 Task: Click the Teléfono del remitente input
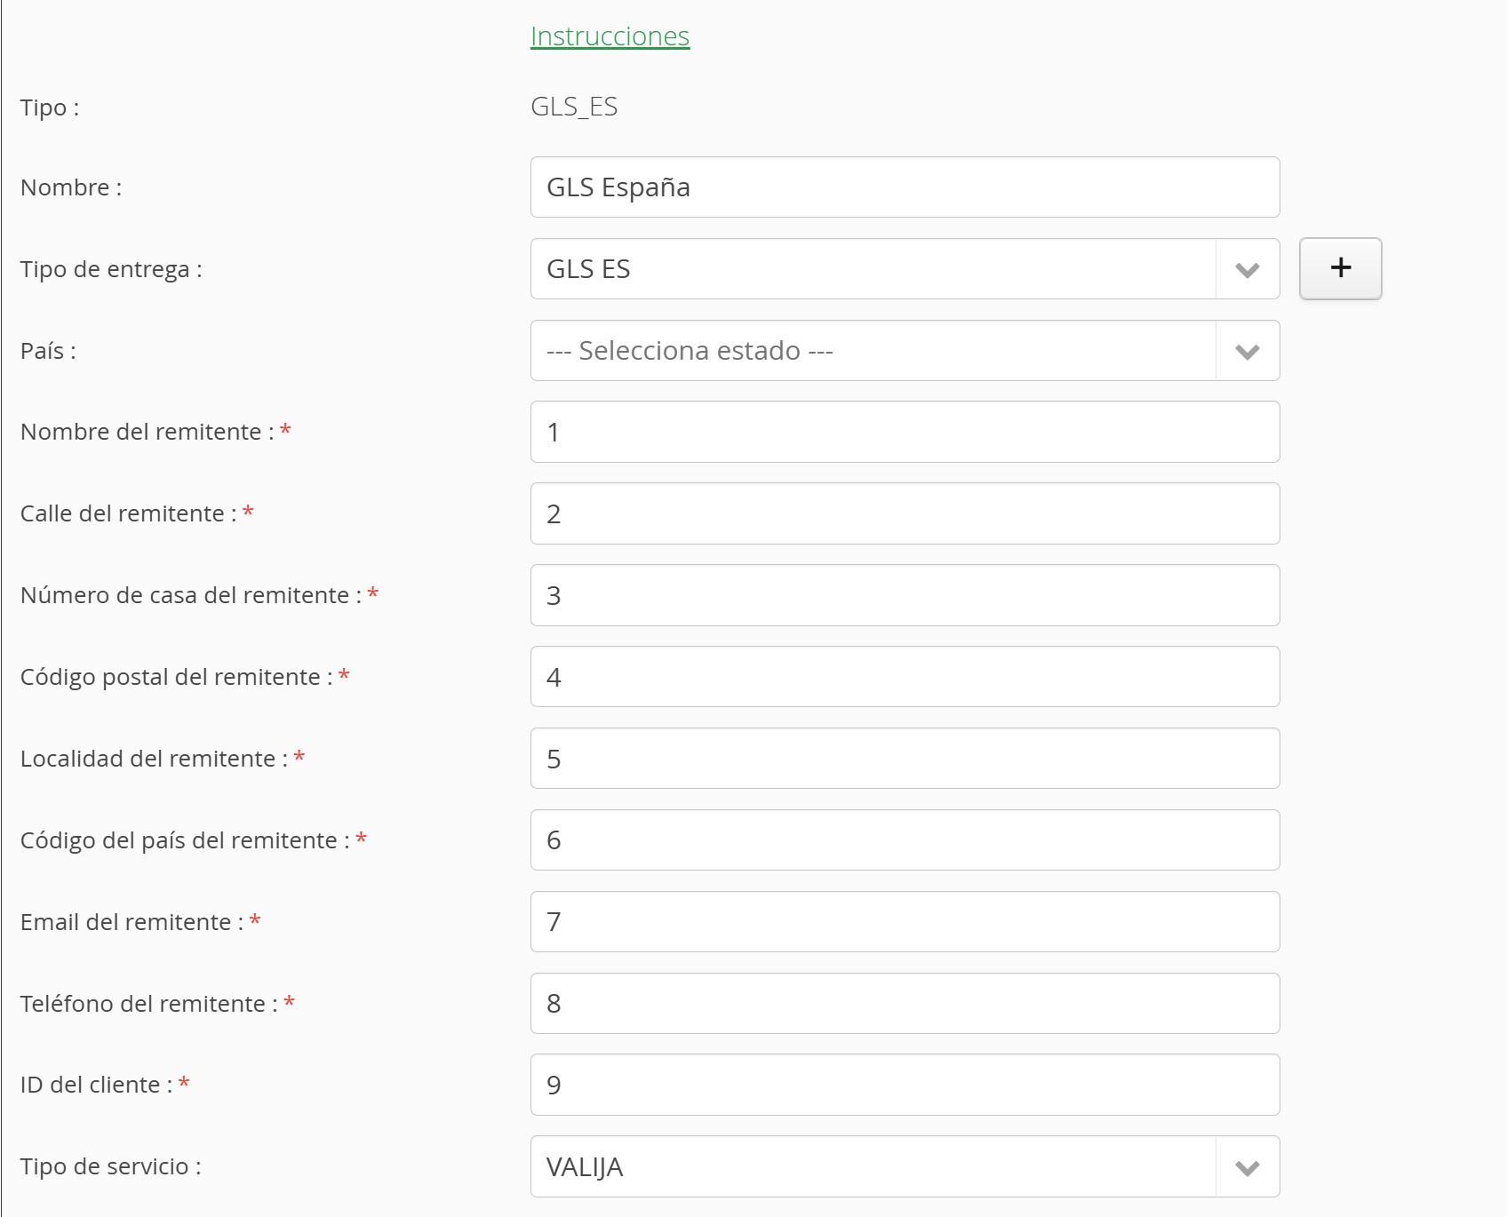coord(905,1004)
